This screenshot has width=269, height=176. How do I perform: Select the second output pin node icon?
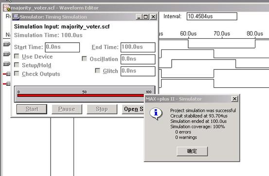click(7, 84)
